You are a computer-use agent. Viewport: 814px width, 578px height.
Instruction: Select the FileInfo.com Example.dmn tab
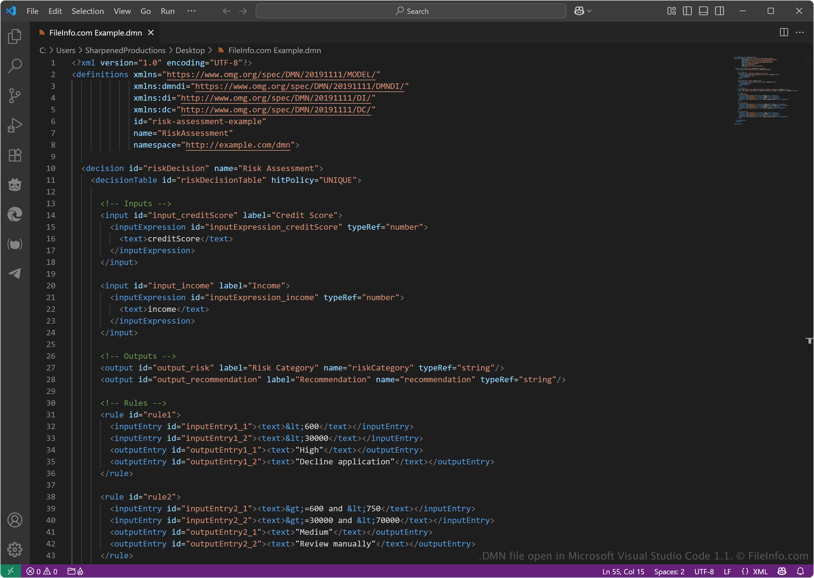pos(95,33)
